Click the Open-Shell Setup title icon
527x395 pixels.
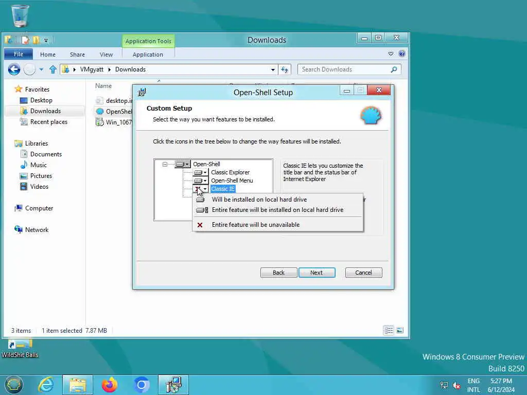[x=142, y=92]
